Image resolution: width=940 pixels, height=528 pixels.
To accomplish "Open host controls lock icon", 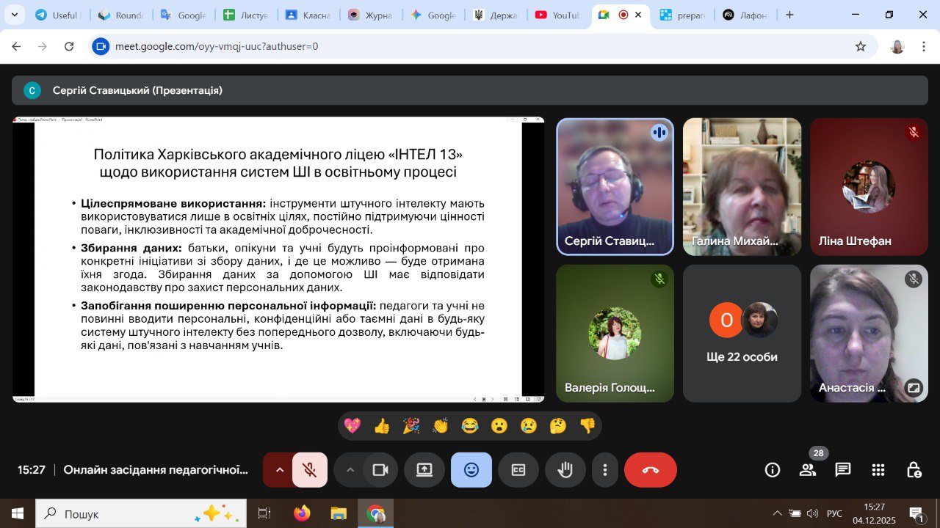I will pos(913,470).
